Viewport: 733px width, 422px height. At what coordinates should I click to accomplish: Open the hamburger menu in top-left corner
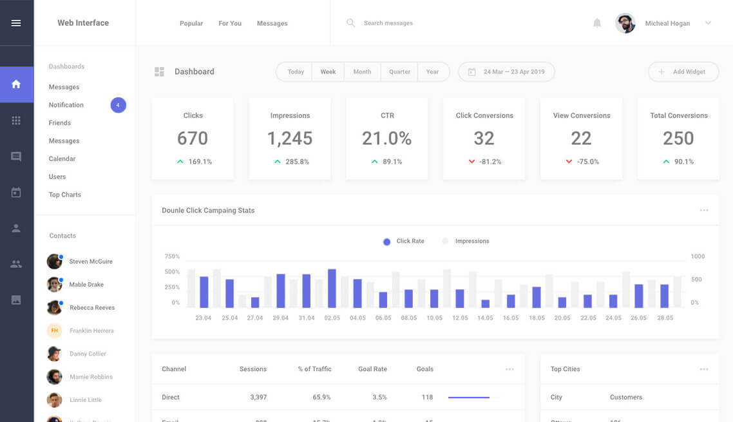[16, 23]
